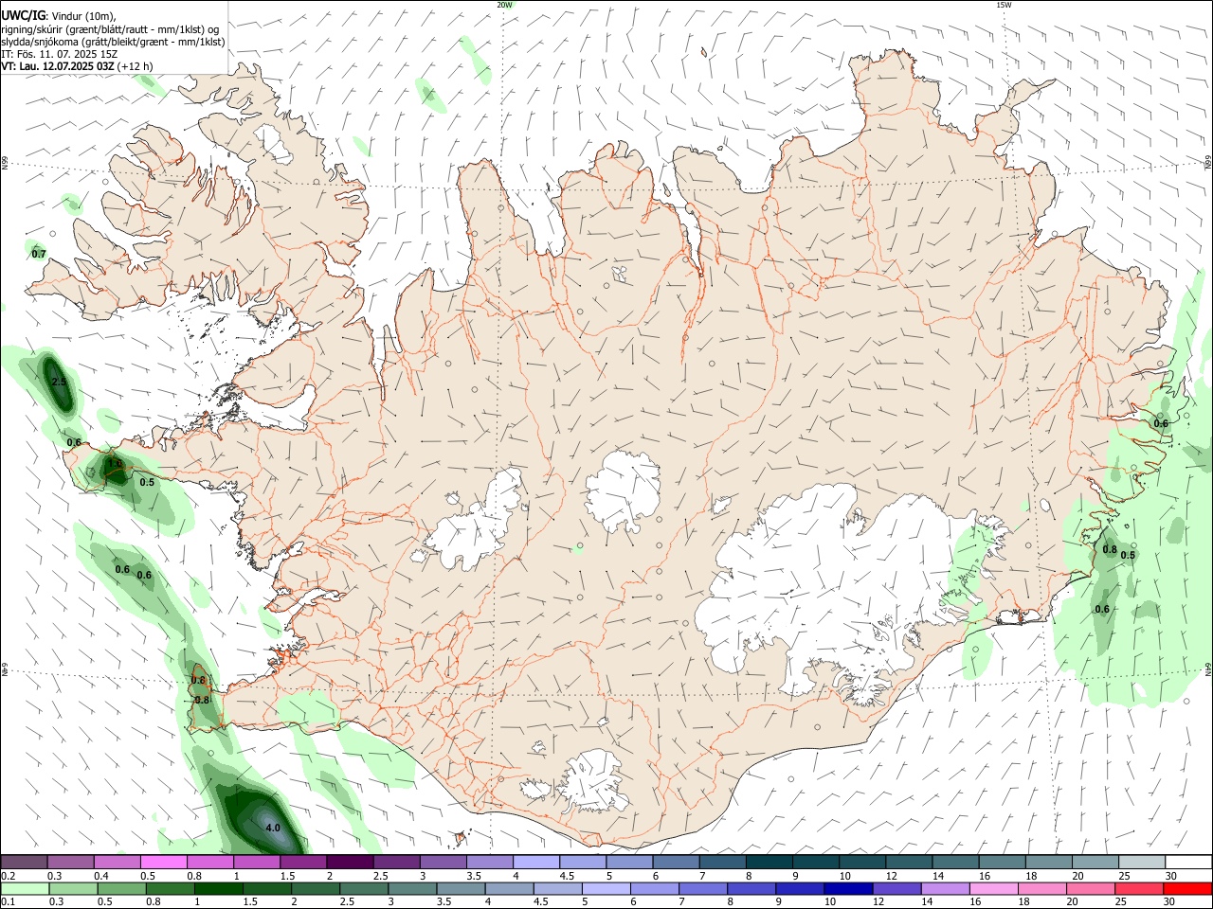Pick the purple 12 swatch in the rain legend row
The image size is (1213, 909).
(897, 889)
